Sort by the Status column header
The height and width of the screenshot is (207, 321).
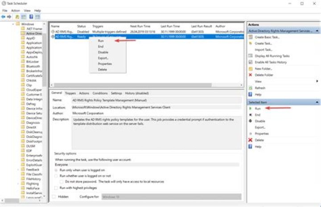pos(82,26)
